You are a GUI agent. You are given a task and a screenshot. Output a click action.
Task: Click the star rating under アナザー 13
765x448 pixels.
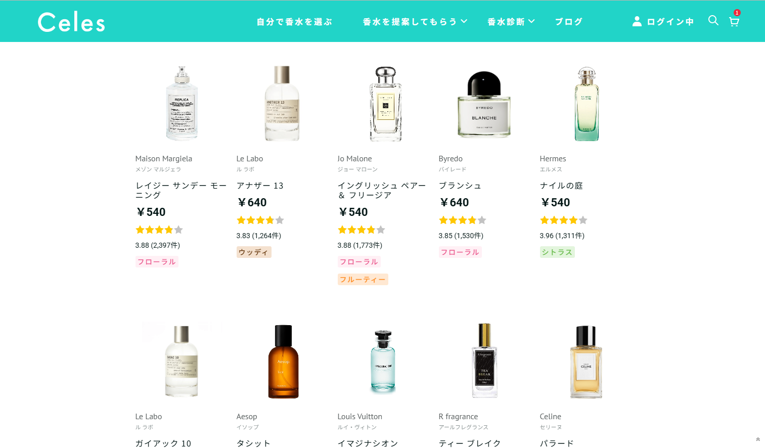tap(260, 220)
